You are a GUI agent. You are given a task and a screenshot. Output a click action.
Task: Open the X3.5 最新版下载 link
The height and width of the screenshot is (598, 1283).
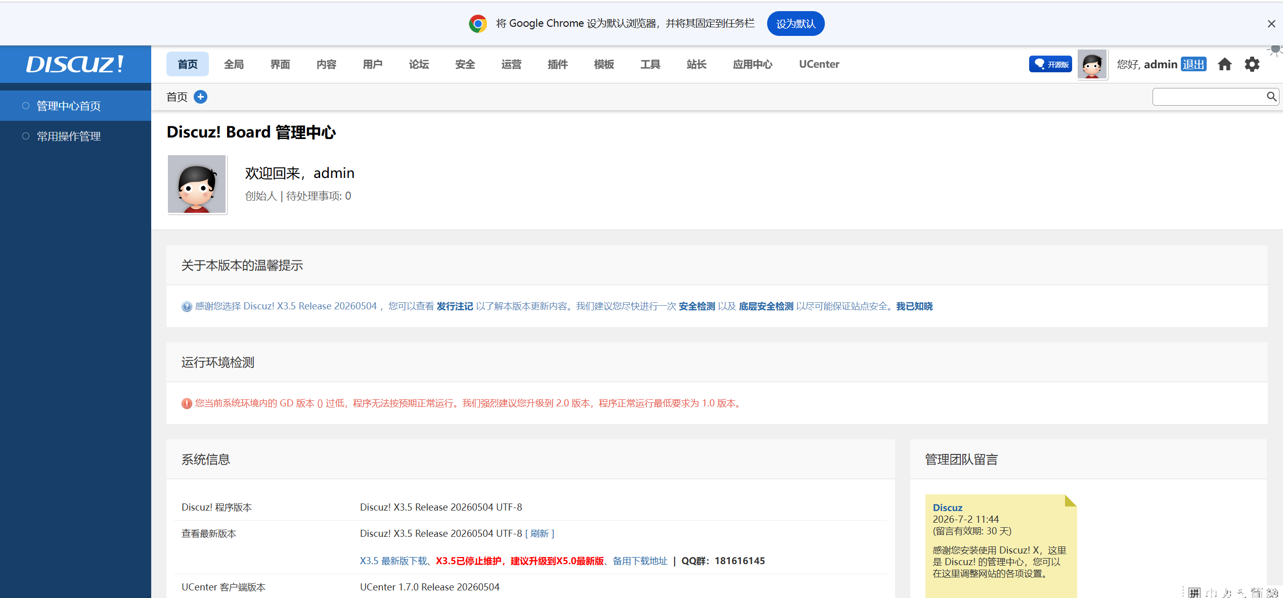(x=393, y=561)
